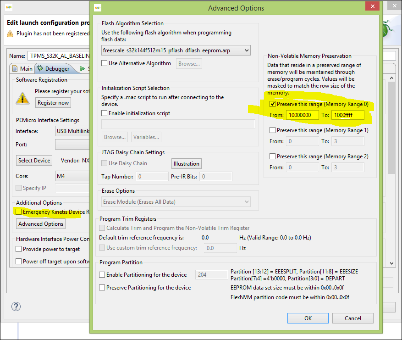Screen dimensions: 402x340
Task: Toggle the Specify IP checkbox
Action: (18, 188)
